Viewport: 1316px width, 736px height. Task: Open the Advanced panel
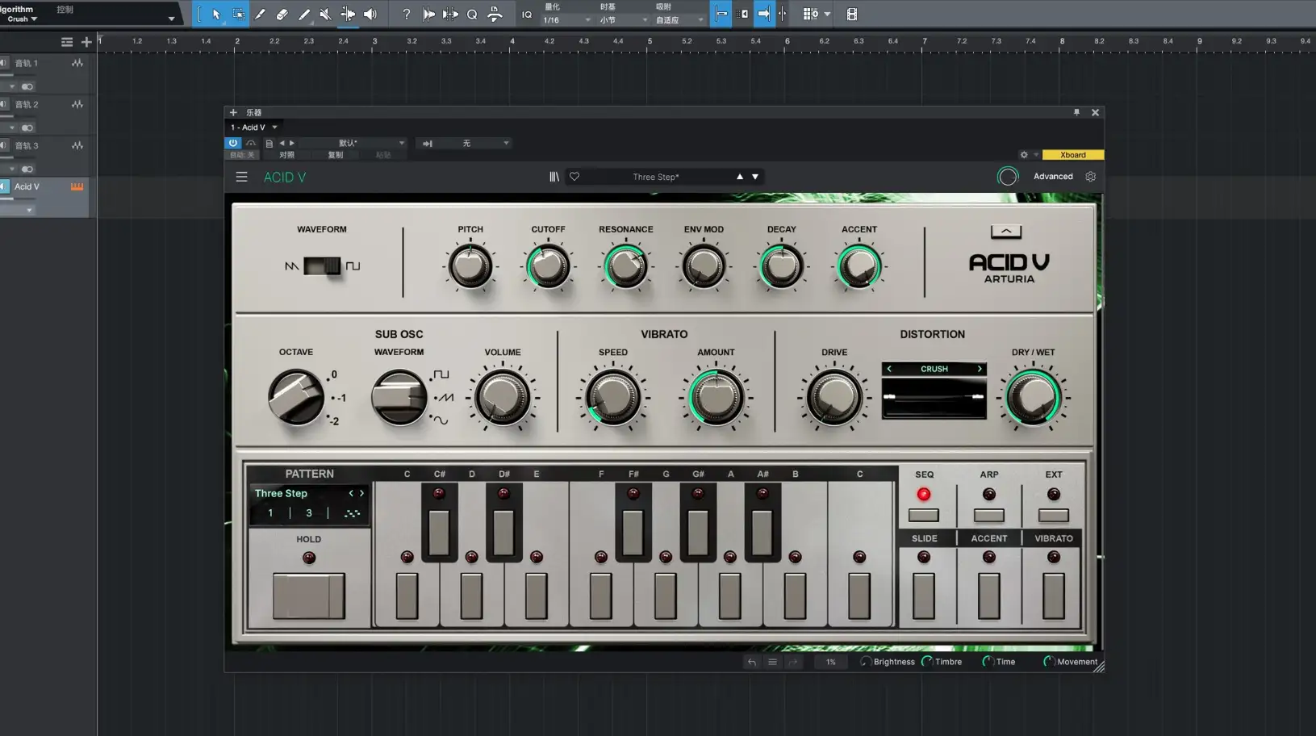(1053, 177)
